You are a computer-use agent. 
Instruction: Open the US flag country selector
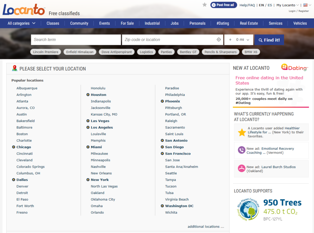coord(306,5)
